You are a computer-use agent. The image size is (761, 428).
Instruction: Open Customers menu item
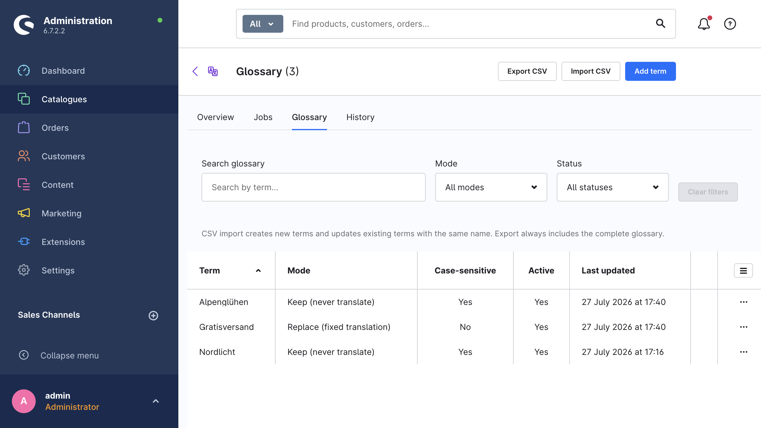click(x=89, y=156)
